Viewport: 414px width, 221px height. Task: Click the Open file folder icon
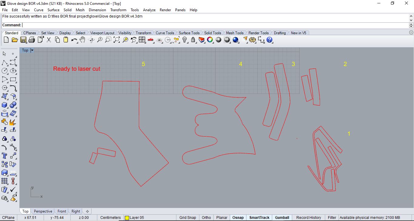[15, 40]
